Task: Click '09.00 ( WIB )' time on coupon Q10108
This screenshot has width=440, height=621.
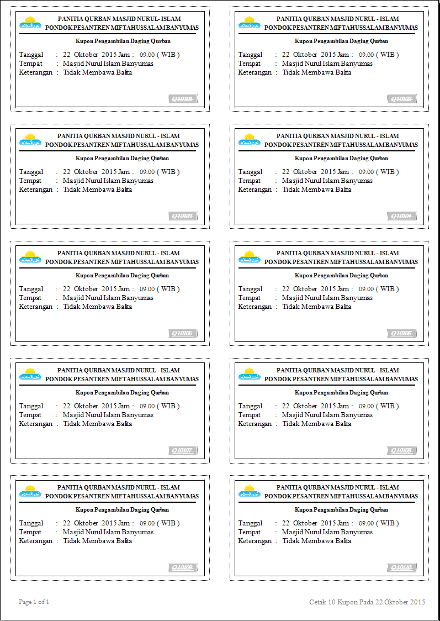Action: click(x=379, y=406)
